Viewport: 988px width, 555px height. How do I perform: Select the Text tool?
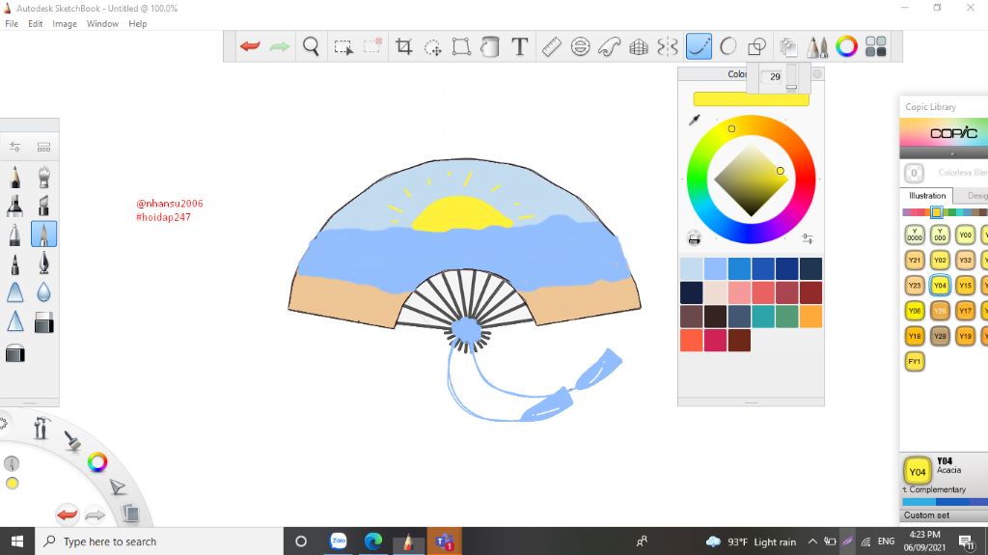coord(520,46)
